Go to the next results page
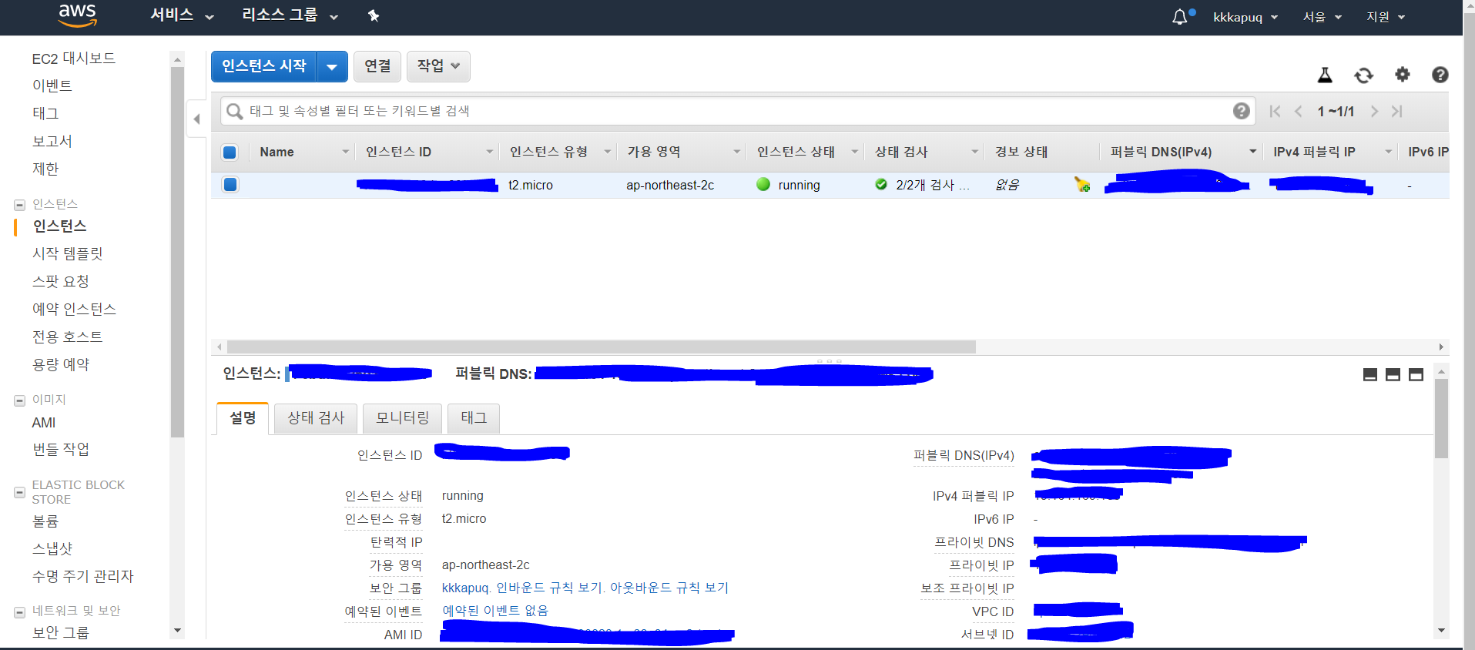This screenshot has height=650, width=1475. pyautogui.click(x=1374, y=111)
